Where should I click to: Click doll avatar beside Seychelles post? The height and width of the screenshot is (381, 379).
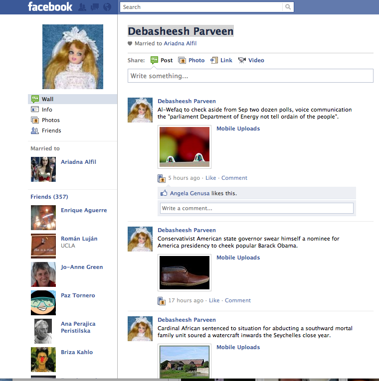140,329
